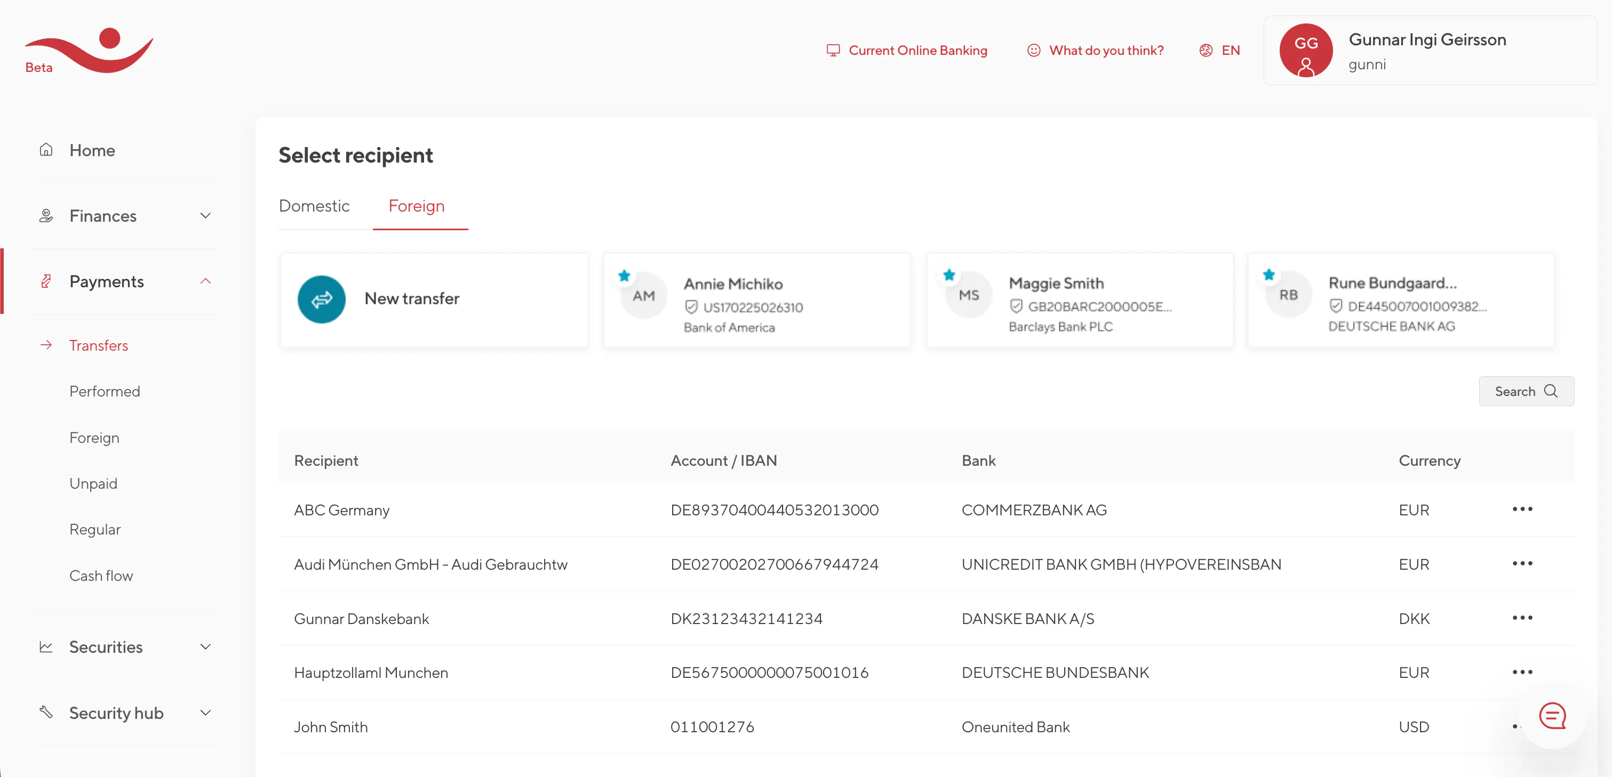Select the Hauptzollaml Munchen recipient row
The height and width of the screenshot is (777, 1612).
click(371, 673)
